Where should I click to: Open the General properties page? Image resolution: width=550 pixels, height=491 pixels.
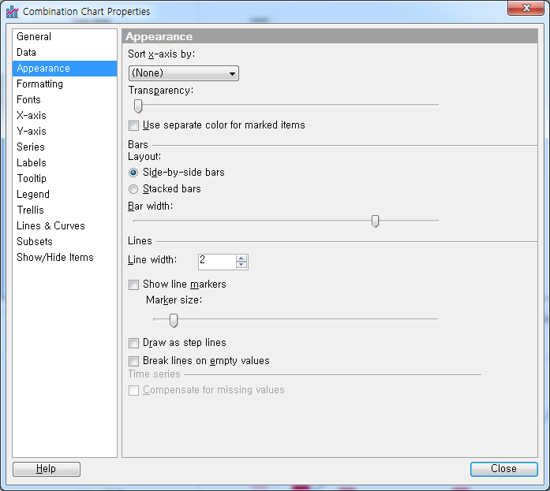(65, 37)
